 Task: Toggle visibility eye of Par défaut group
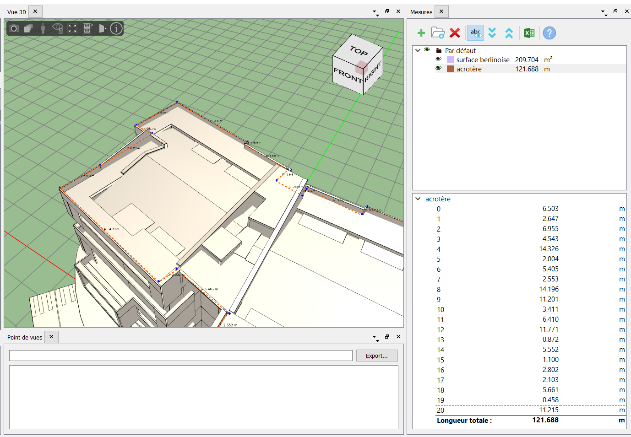pyautogui.click(x=427, y=50)
